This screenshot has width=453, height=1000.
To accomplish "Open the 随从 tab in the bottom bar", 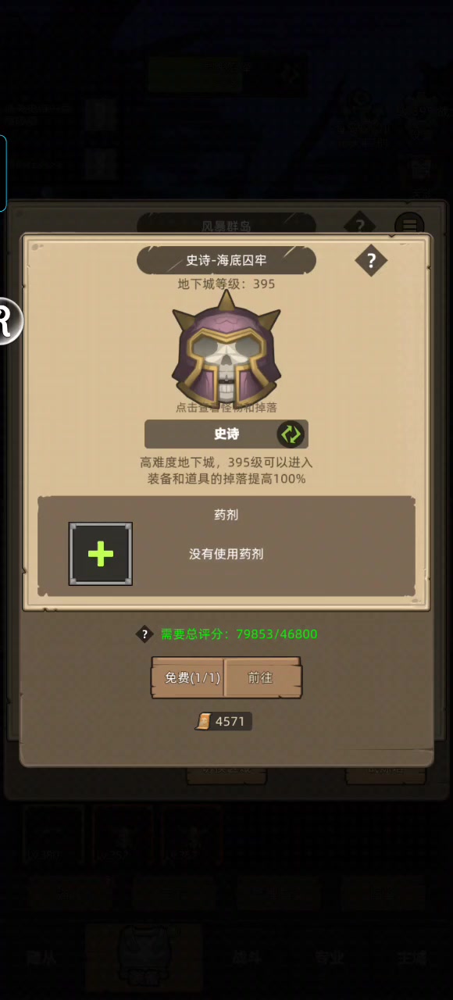I will [x=42, y=958].
